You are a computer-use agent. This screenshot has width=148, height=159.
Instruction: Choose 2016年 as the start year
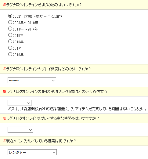point(10,42)
